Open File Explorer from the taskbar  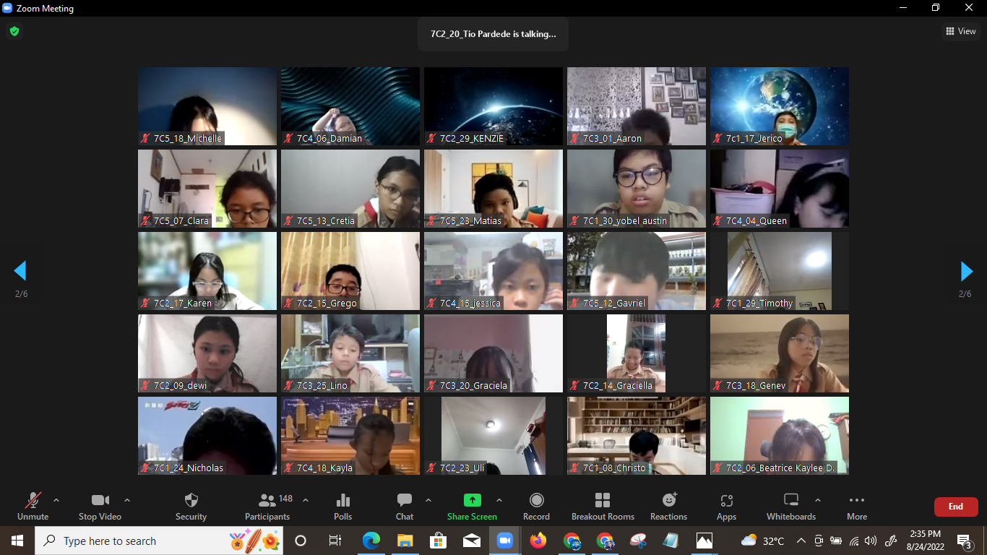pyautogui.click(x=405, y=541)
